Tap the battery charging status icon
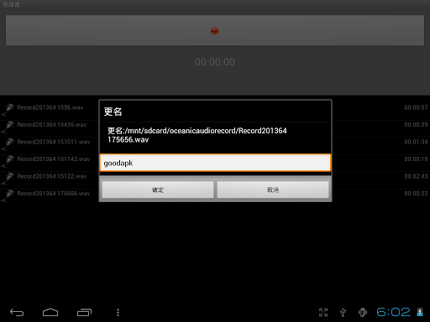The width and height of the screenshot is (430, 322). [420, 312]
